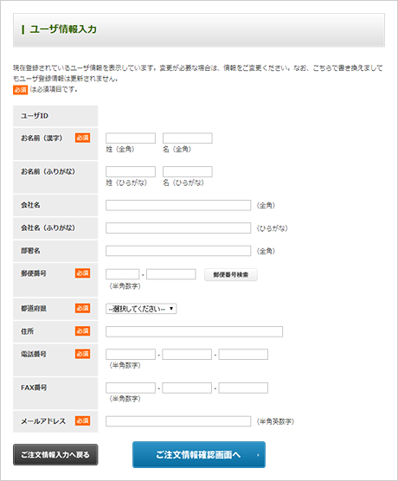
Task: Click the 部署名 department name field
Action: (178, 251)
